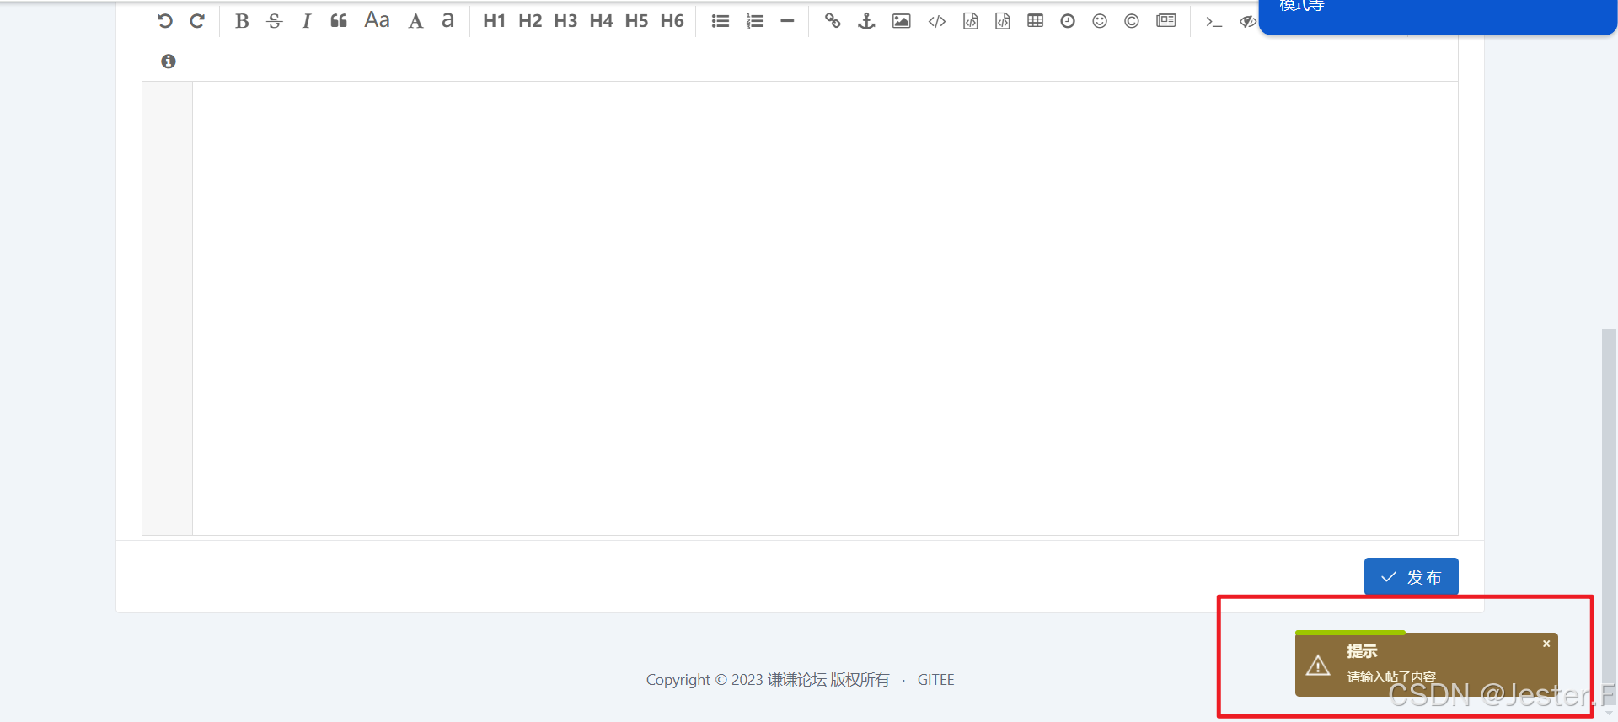Screen dimensions: 1618x722
Task: Insert an H3 heading
Action: click(x=565, y=21)
